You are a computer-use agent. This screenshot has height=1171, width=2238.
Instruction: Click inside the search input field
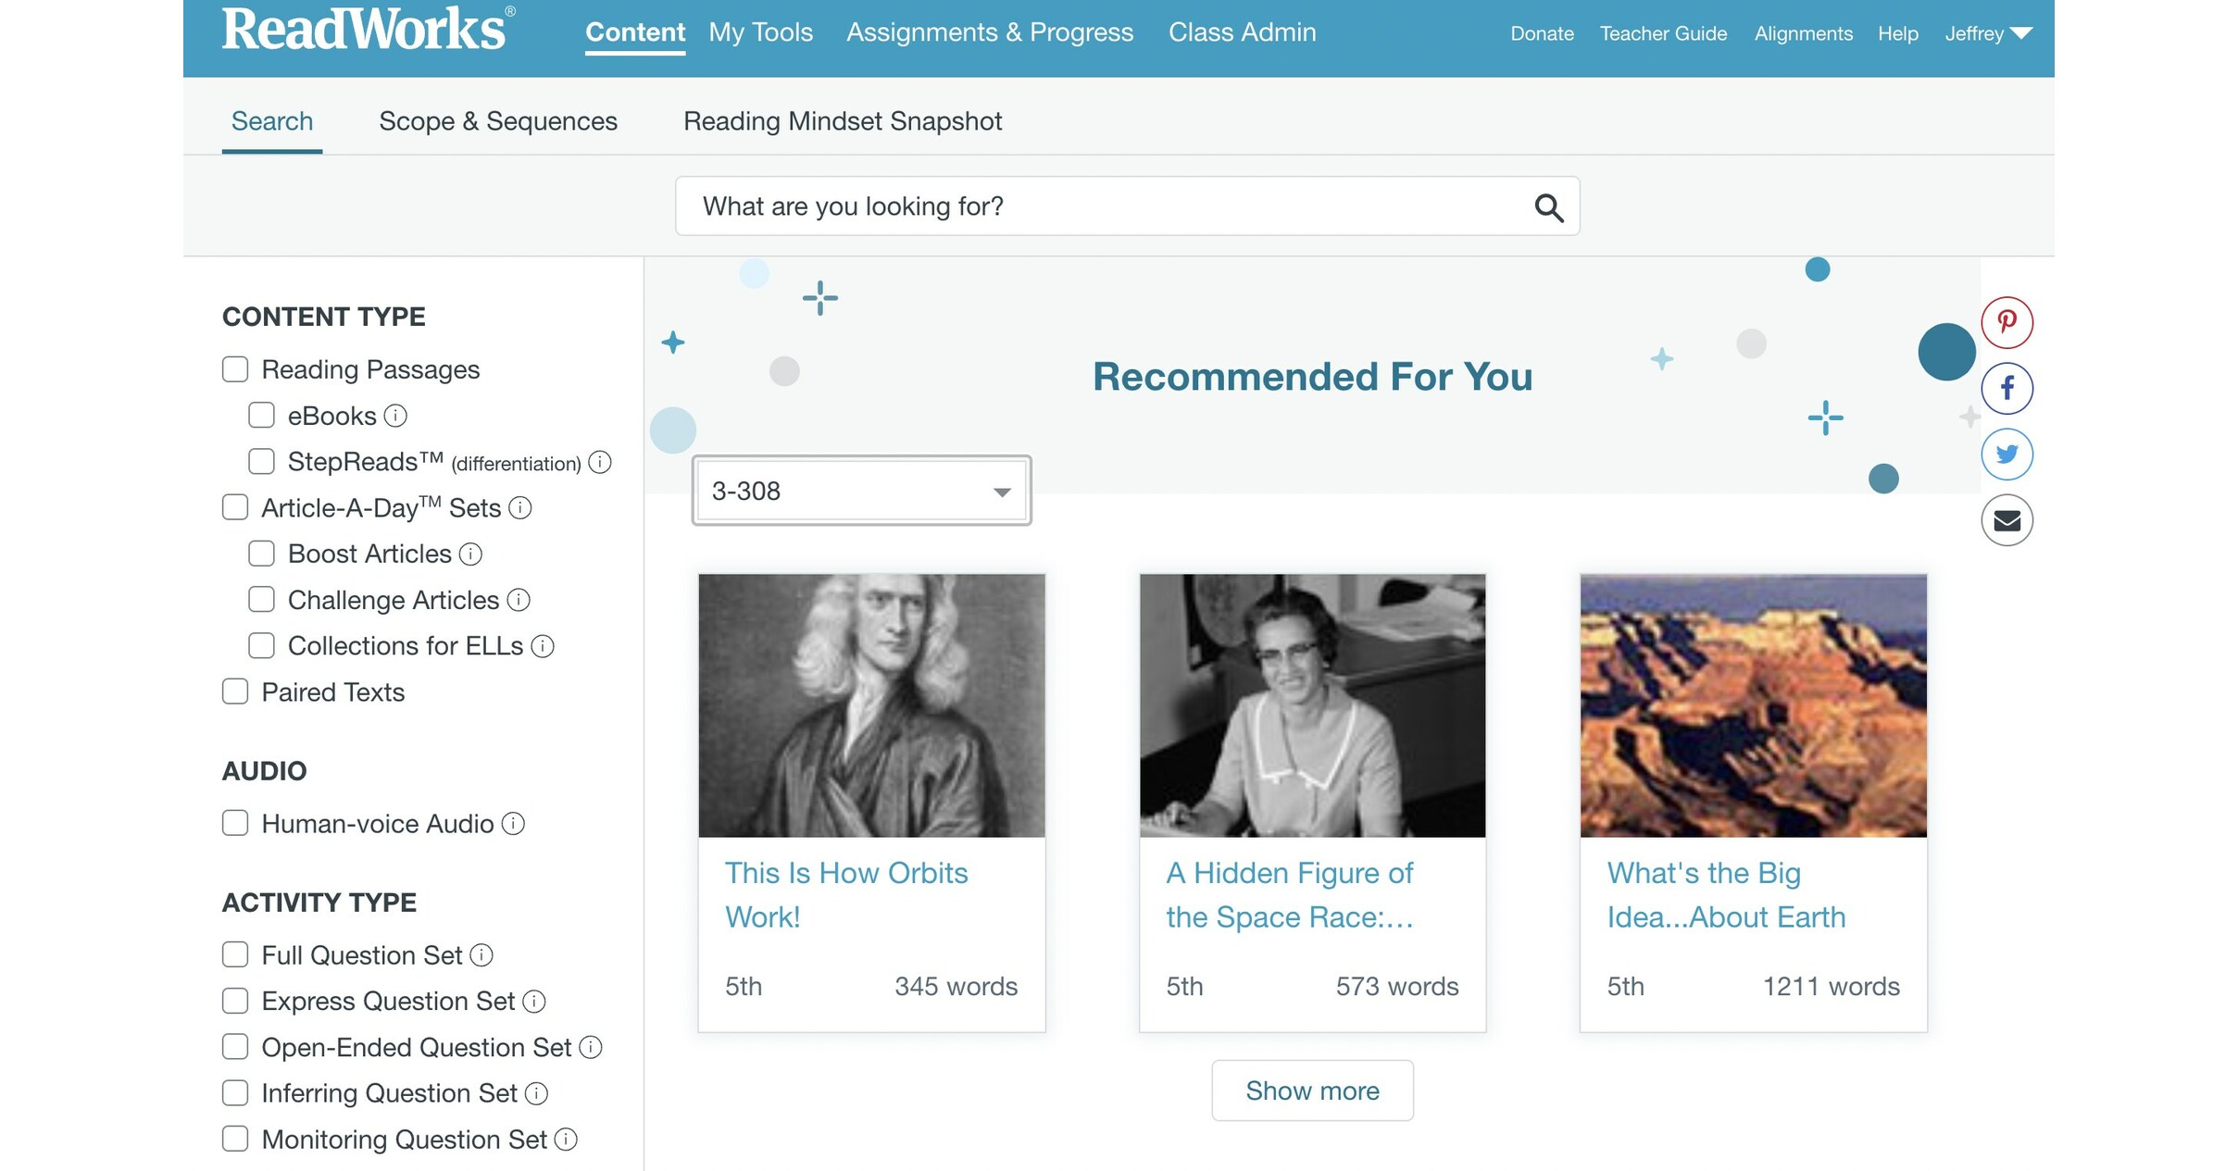(1019, 206)
